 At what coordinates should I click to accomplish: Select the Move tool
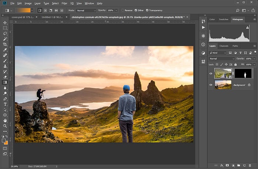(x=5, y=23)
